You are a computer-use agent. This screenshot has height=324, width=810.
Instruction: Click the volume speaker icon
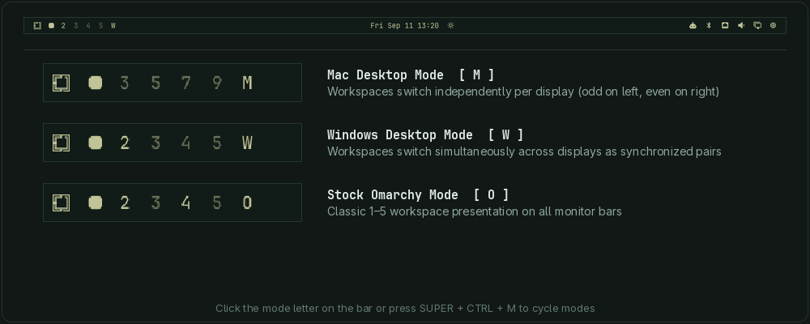click(x=741, y=25)
